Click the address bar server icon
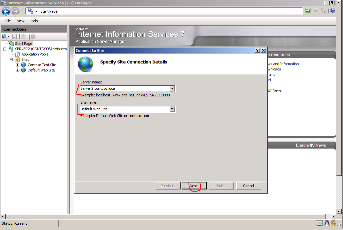Image resolution: width=343 pixels, height=230 pixels. click(x=31, y=11)
